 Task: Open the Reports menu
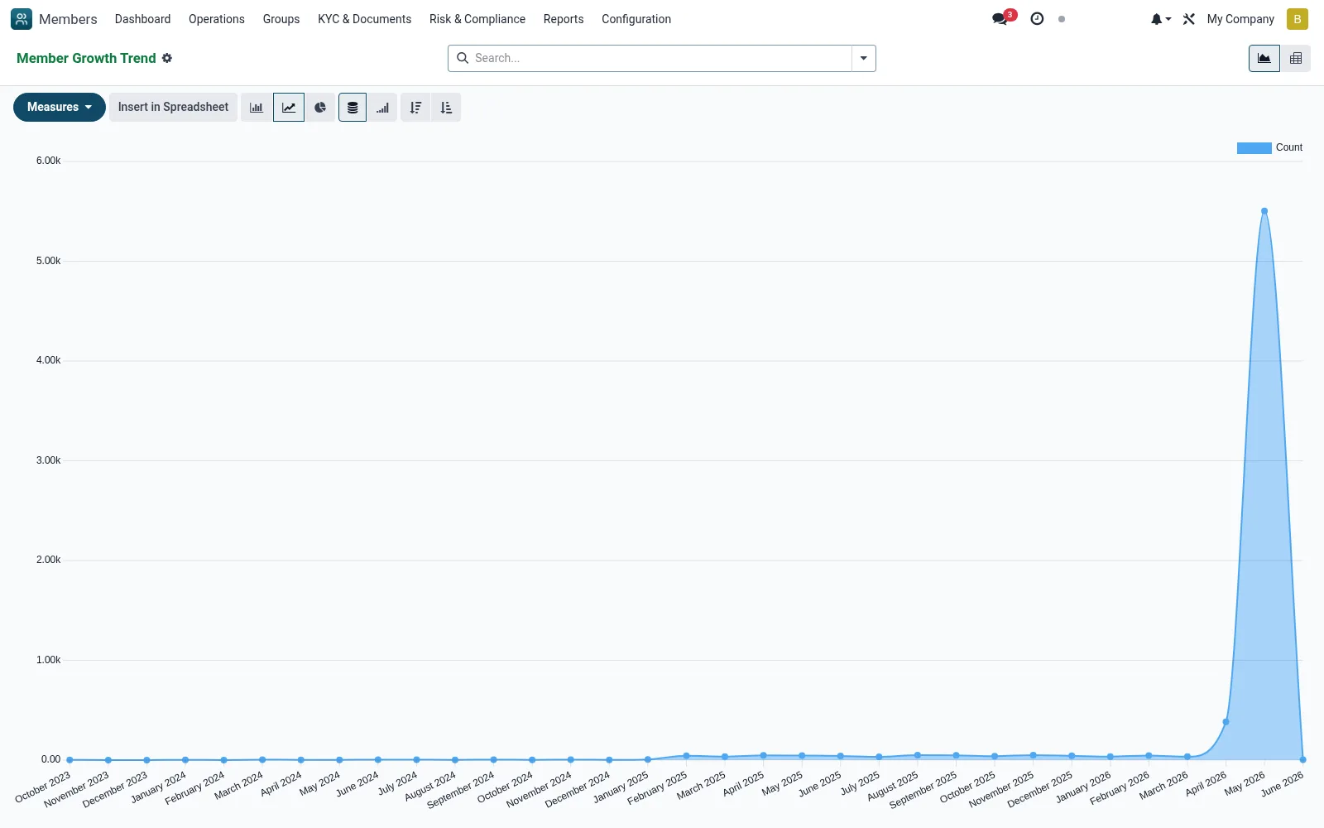pyautogui.click(x=564, y=19)
